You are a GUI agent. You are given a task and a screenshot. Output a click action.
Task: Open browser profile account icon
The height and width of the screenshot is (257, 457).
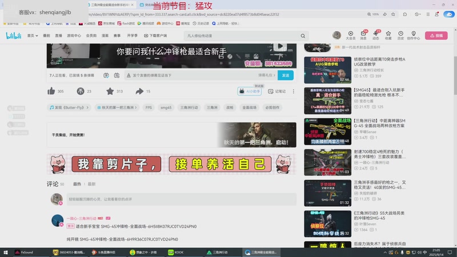[x=436, y=14]
